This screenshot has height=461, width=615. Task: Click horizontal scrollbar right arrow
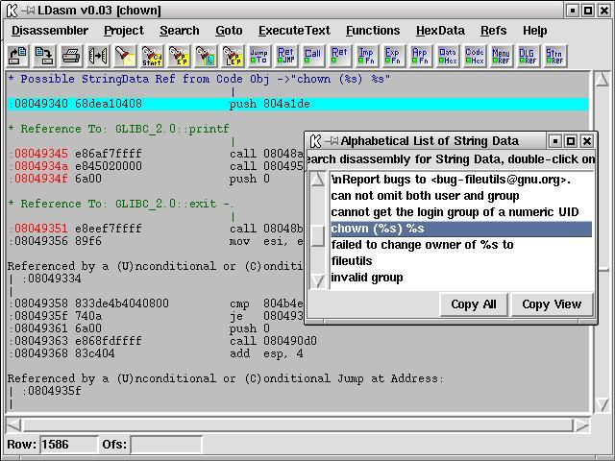pos(581,425)
